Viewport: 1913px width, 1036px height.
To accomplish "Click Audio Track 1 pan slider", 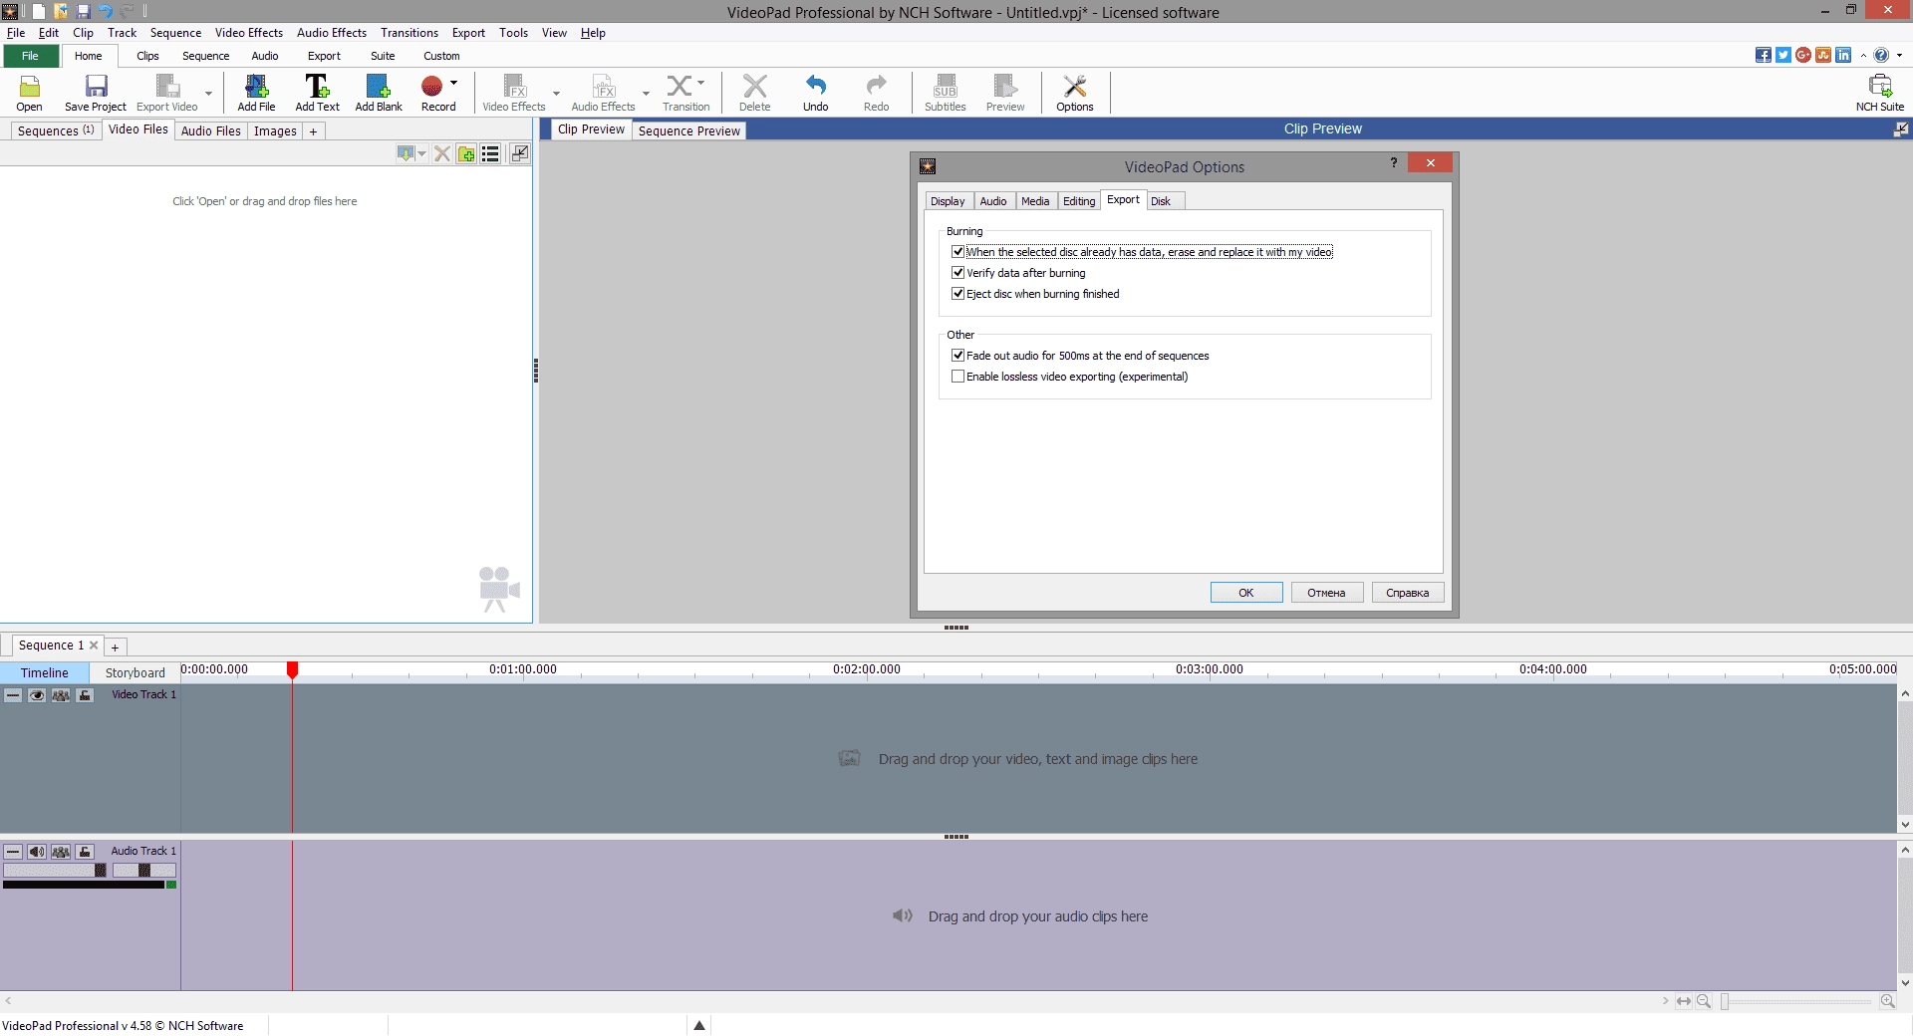I will [x=144, y=871].
